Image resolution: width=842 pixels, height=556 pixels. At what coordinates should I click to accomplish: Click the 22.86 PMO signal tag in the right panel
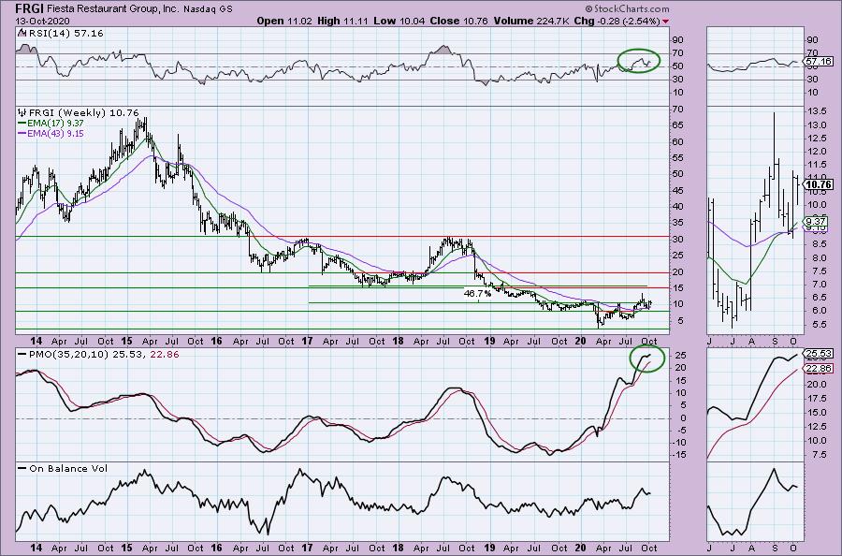tap(820, 369)
